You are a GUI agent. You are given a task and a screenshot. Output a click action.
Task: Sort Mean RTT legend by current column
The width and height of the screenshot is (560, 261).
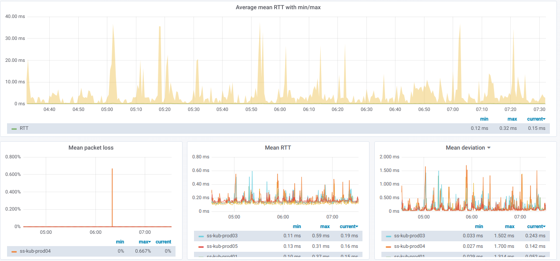(x=348, y=226)
